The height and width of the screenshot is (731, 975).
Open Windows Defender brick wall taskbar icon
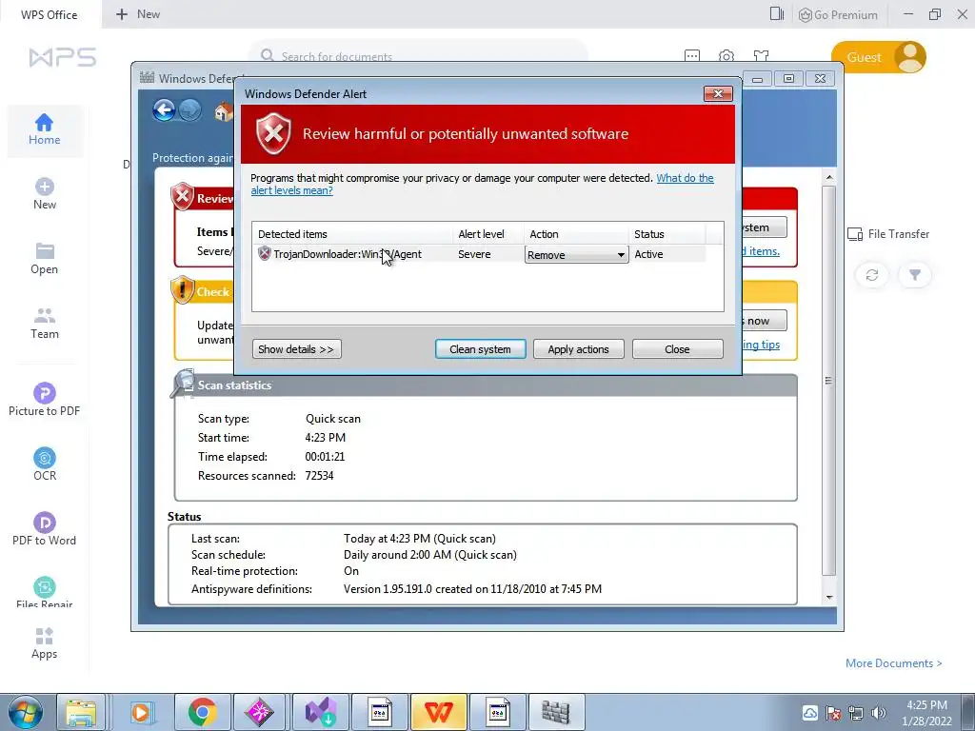[555, 712]
